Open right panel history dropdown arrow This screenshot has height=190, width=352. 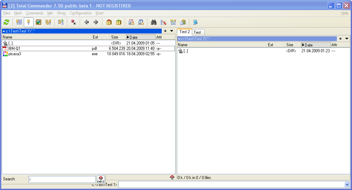[x=347, y=38]
